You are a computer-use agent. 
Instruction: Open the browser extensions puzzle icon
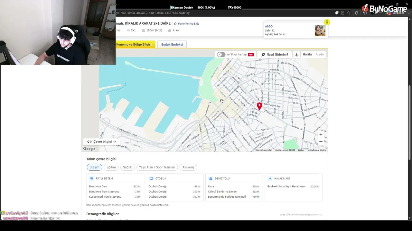(356, 13)
